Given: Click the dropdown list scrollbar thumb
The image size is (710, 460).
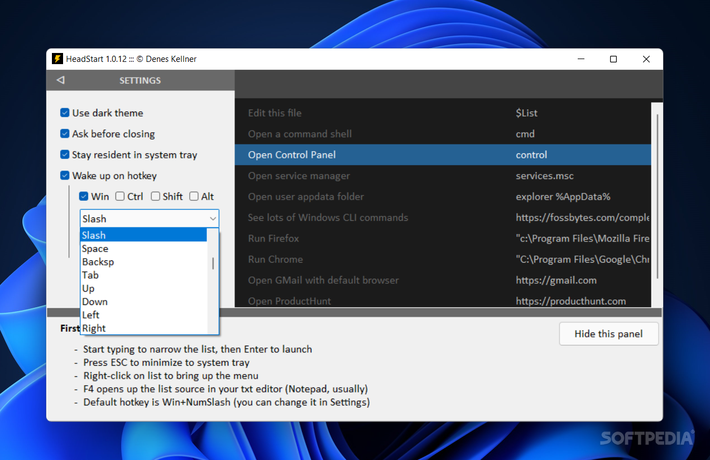Looking at the screenshot, I should (x=213, y=263).
